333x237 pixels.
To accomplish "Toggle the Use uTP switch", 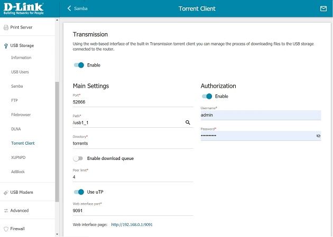I will 79,192.
